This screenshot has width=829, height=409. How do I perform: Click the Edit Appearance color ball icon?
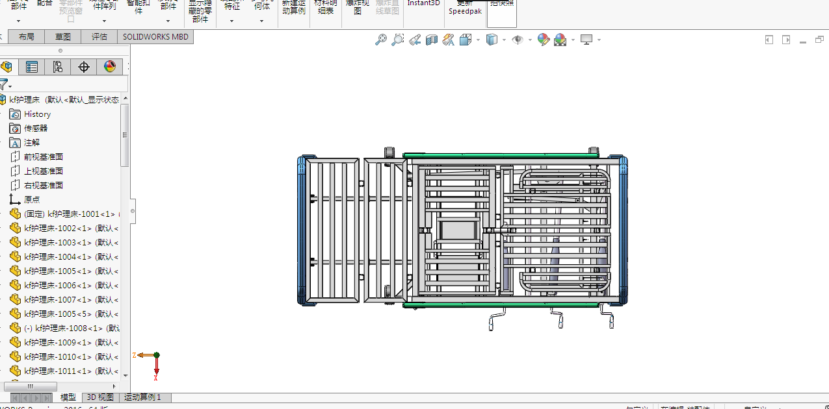[544, 40]
